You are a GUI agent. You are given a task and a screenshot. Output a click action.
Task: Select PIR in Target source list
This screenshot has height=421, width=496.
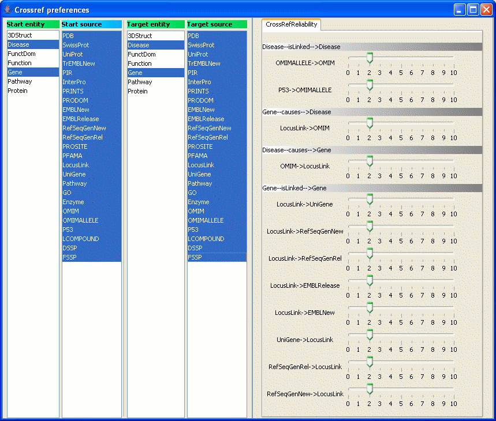click(x=217, y=73)
